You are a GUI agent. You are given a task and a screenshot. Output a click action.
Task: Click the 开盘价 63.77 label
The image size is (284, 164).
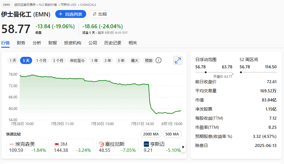tap(223, 77)
